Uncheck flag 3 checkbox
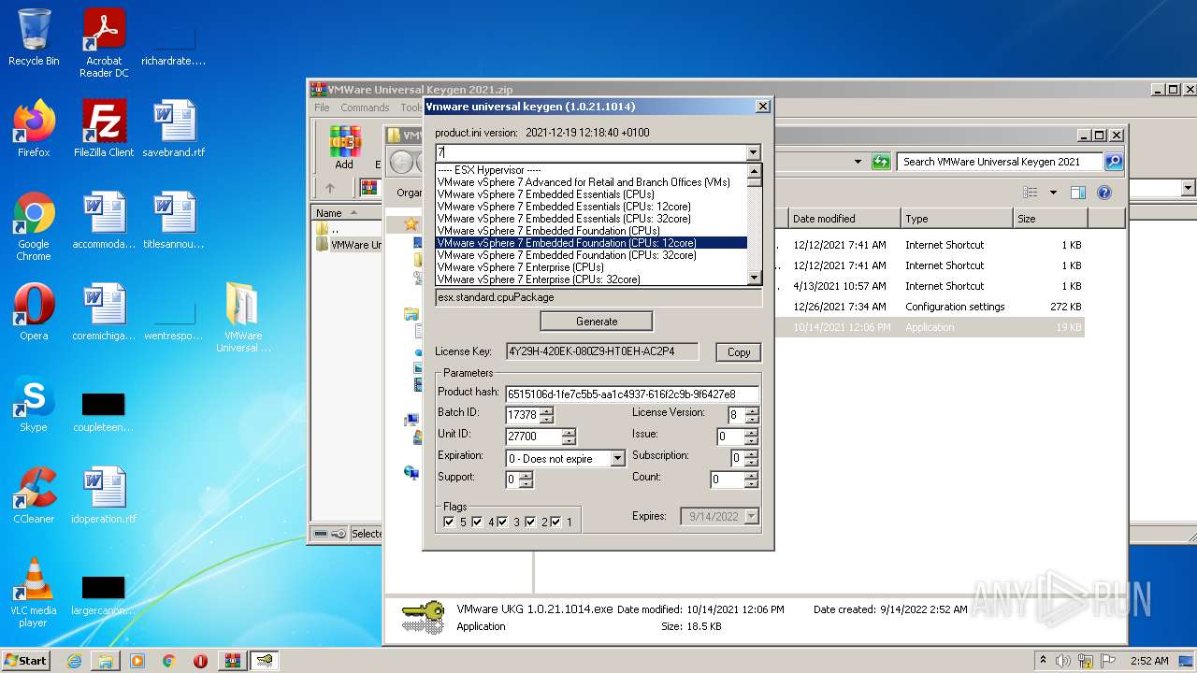1197x673 pixels. coord(502,522)
